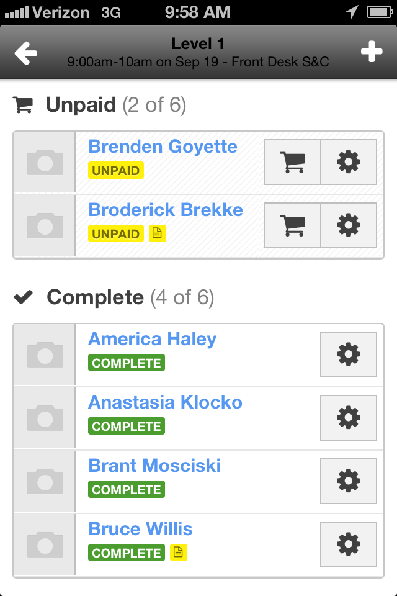Open gear settings for Brenden Goyette
This screenshot has height=596, width=397.
click(x=348, y=162)
